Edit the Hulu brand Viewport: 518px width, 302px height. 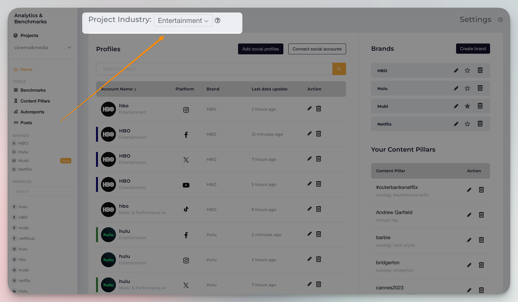pos(456,88)
